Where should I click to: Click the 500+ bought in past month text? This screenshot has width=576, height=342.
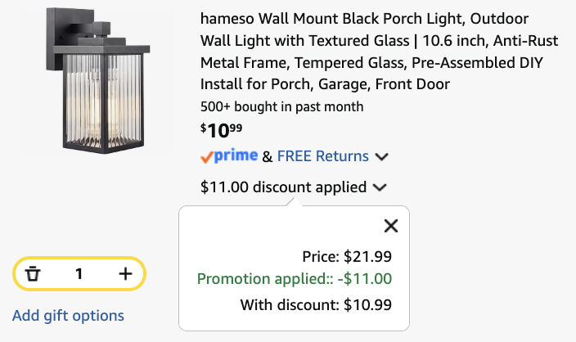[281, 107]
